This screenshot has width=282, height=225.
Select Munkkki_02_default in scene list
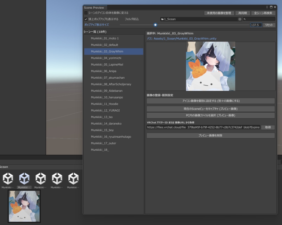coord(114,45)
